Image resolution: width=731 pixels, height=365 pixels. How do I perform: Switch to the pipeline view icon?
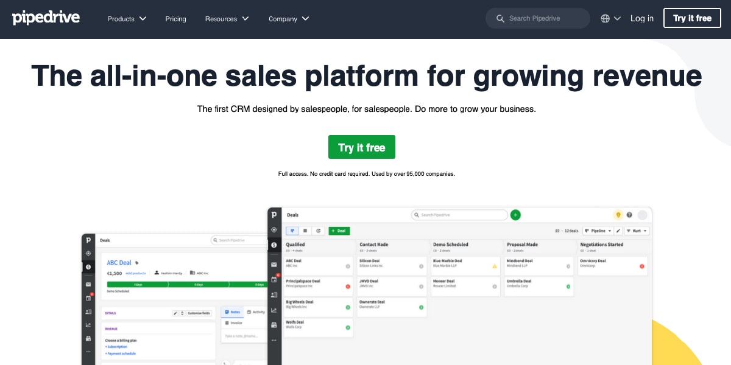coord(292,231)
